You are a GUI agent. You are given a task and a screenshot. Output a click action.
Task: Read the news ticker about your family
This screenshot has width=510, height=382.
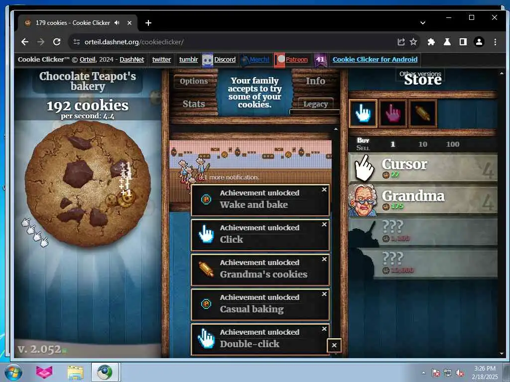tap(255, 92)
